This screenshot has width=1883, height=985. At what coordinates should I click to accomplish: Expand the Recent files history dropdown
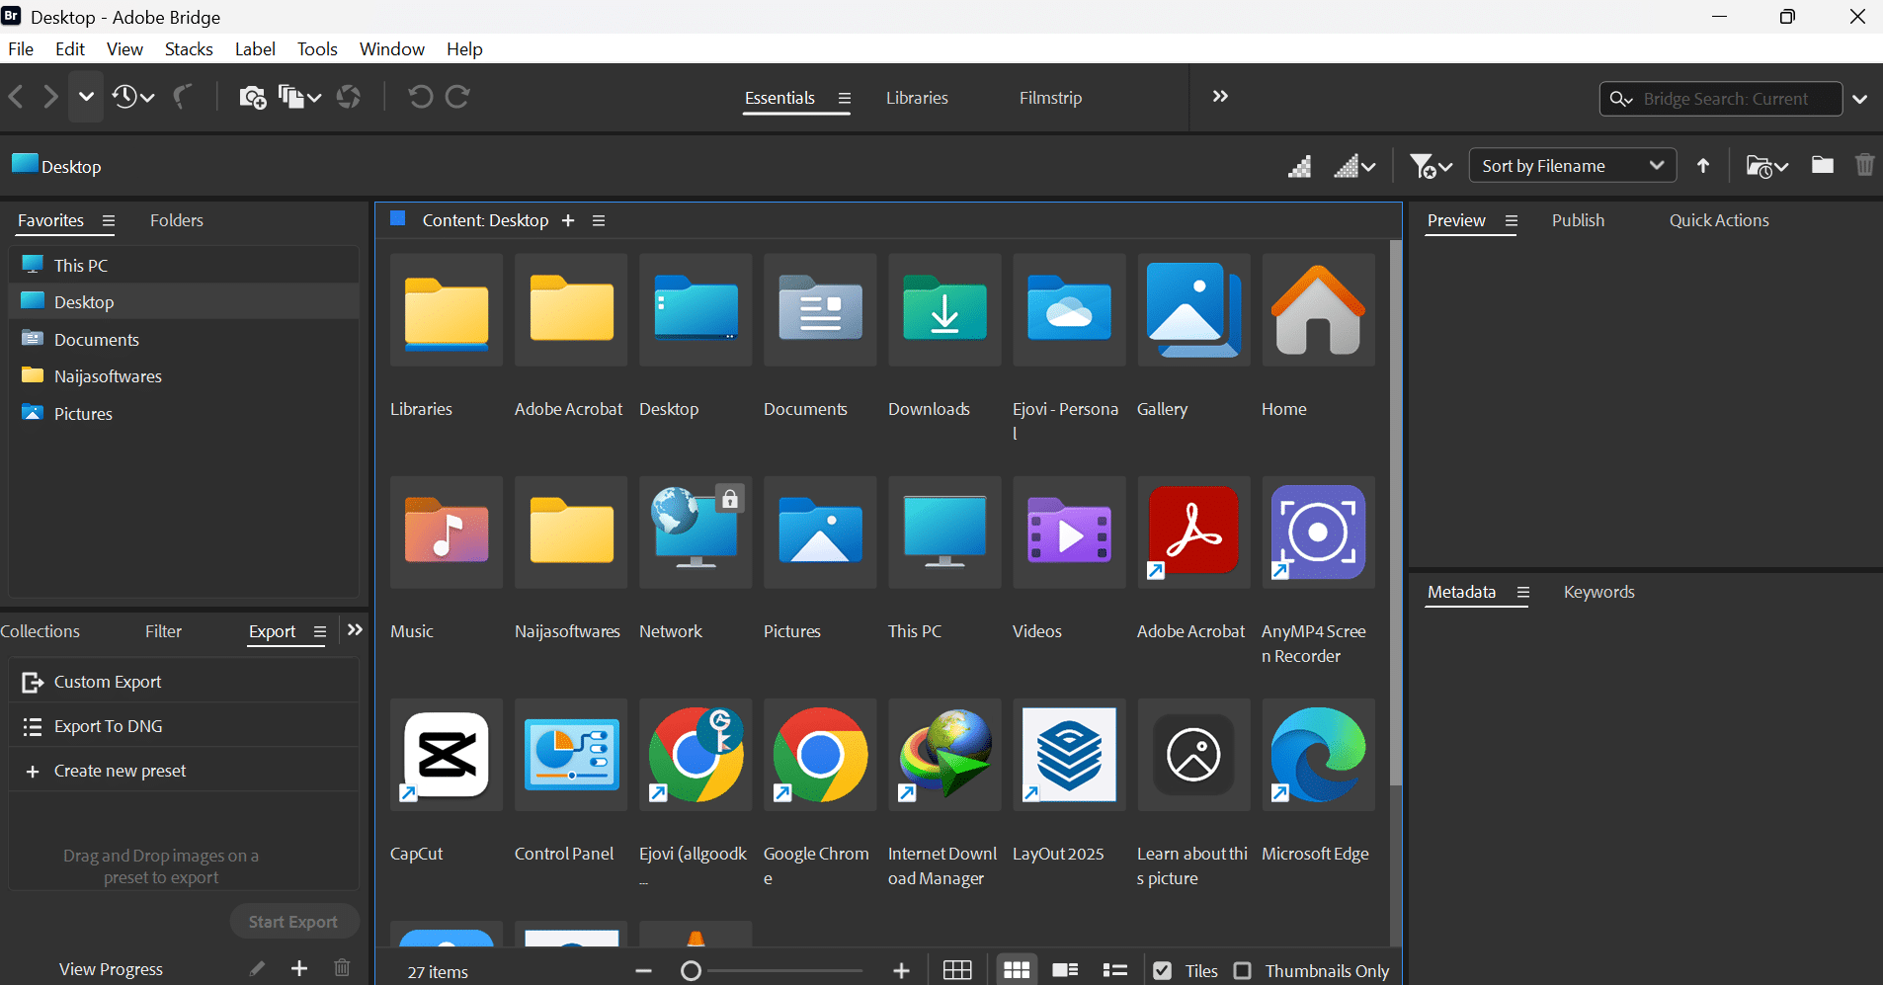(x=133, y=97)
